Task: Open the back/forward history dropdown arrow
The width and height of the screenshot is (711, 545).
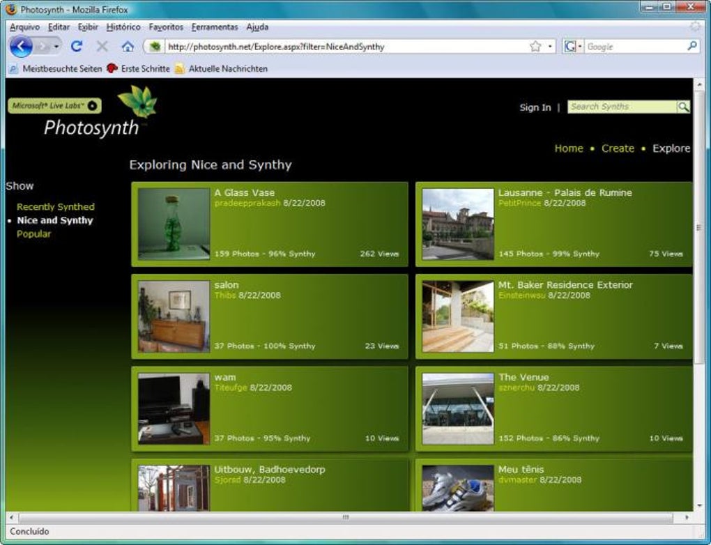Action: pos(56,46)
